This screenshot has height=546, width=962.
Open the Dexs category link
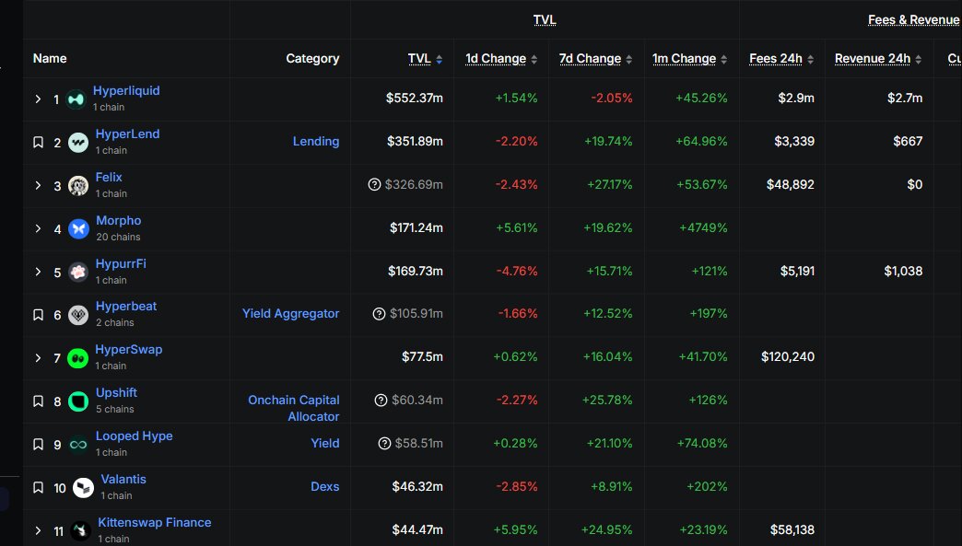(325, 486)
